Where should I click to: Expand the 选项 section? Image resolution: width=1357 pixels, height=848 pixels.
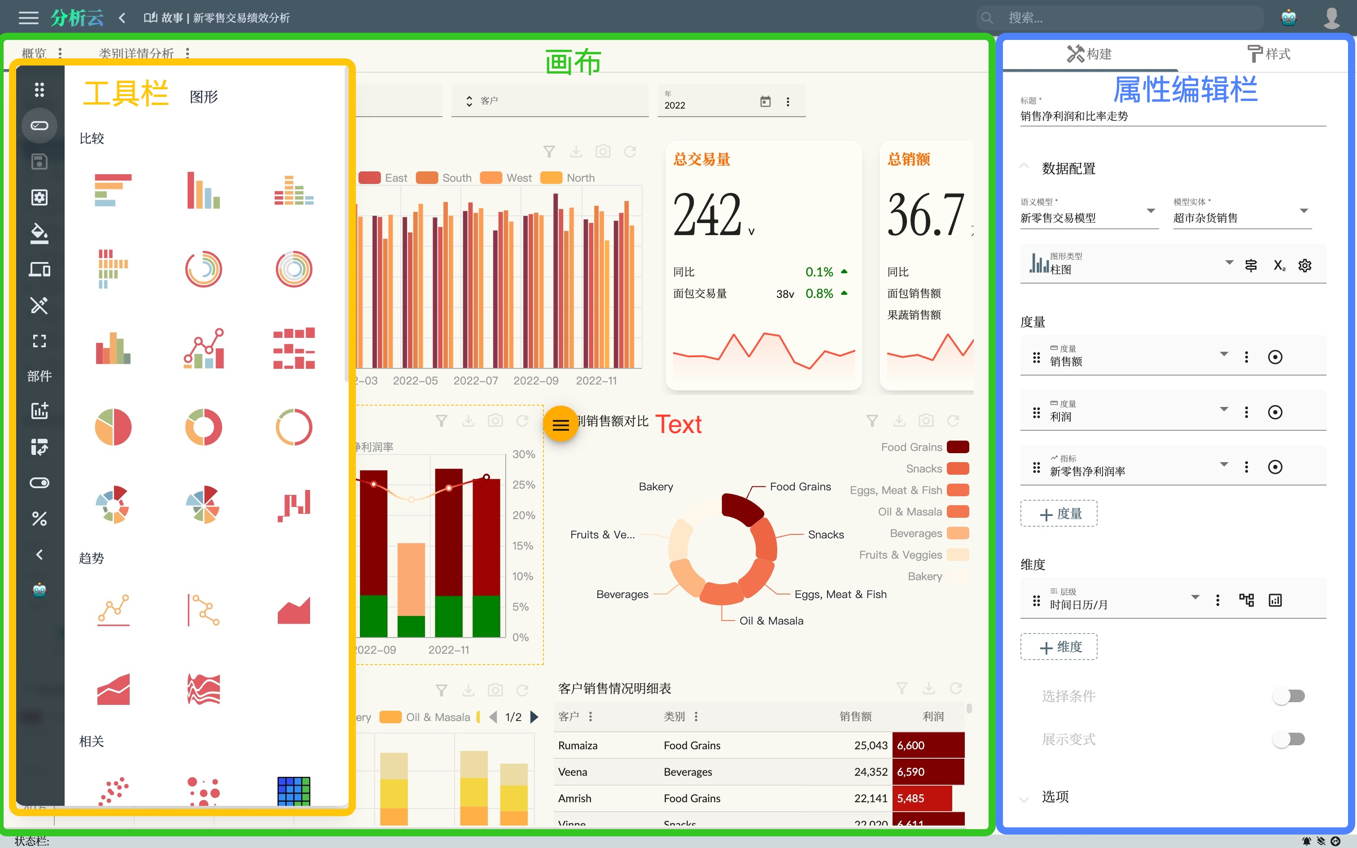(x=1024, y=799)
